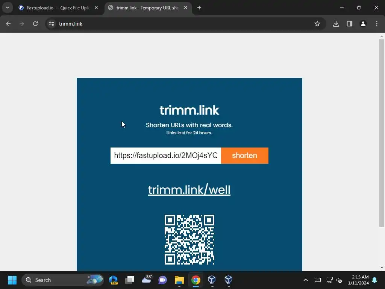Open a new browser tab
Screen dimensions: 385x289
pyautogui.click(x=199, y=8)
